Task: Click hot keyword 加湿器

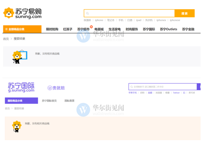Action: tap(159, 93)
